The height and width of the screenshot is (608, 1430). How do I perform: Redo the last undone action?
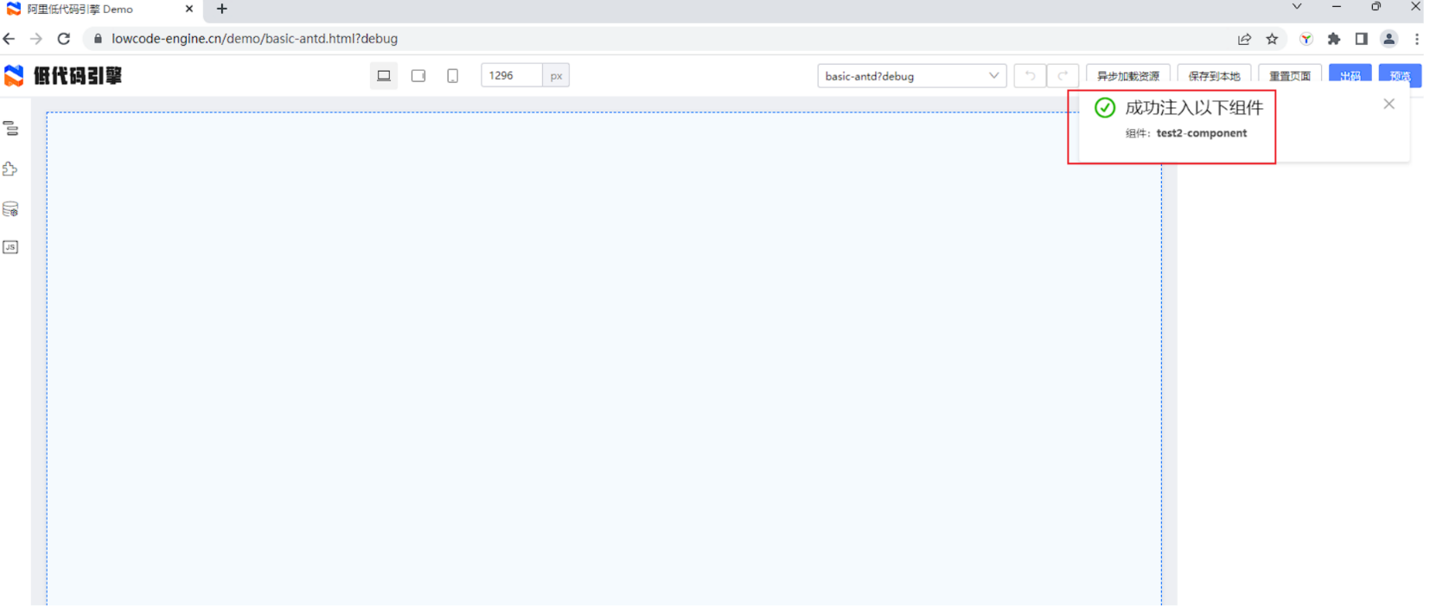click(1063, 75)
